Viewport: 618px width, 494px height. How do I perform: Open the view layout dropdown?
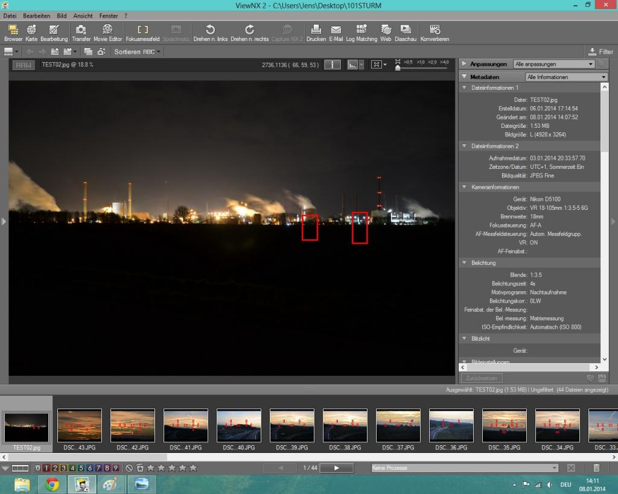[11, 52]
